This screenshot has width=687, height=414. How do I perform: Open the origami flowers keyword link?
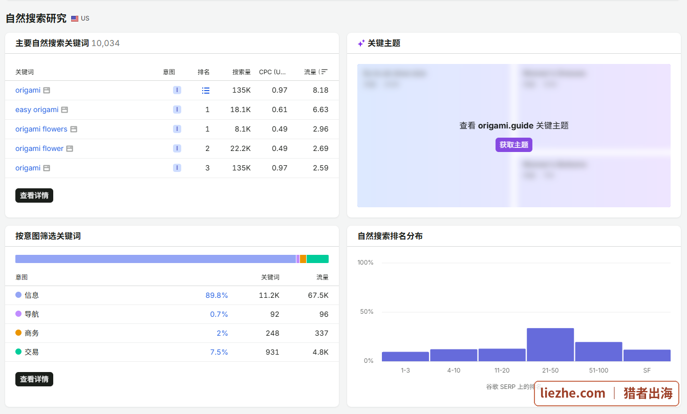pos(41,129)
